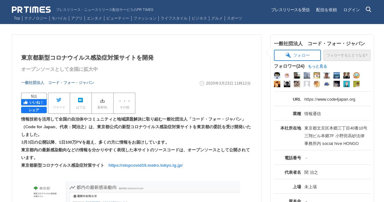Open ビジネス category

pyautogui.click(x=199, y=18)
